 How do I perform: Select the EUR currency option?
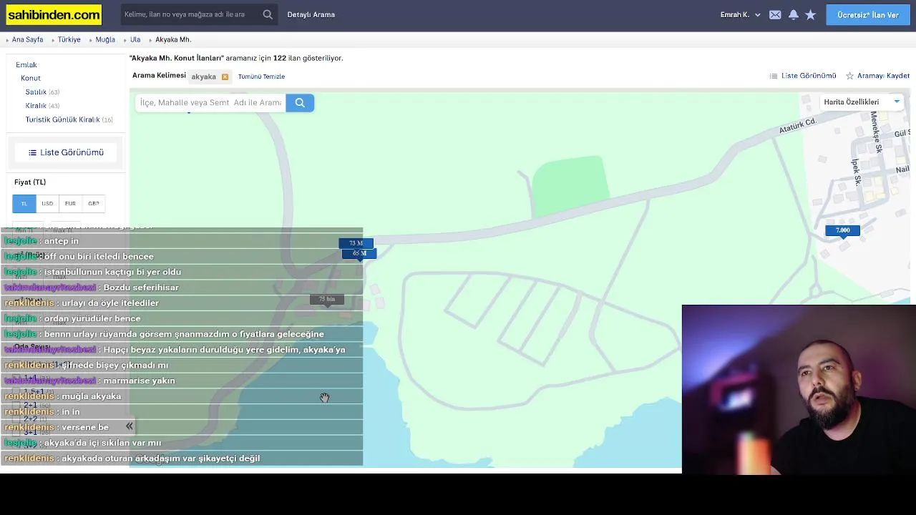pyautogui.click(x=70, y=203)
